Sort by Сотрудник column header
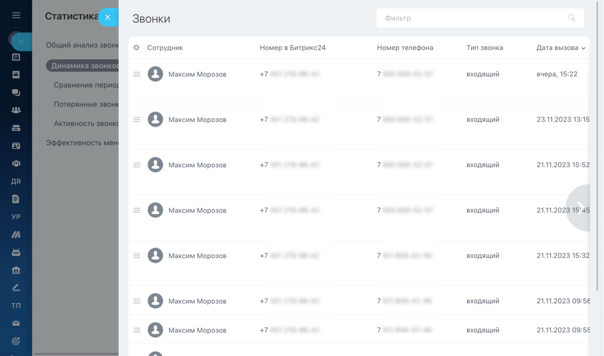 165,48
